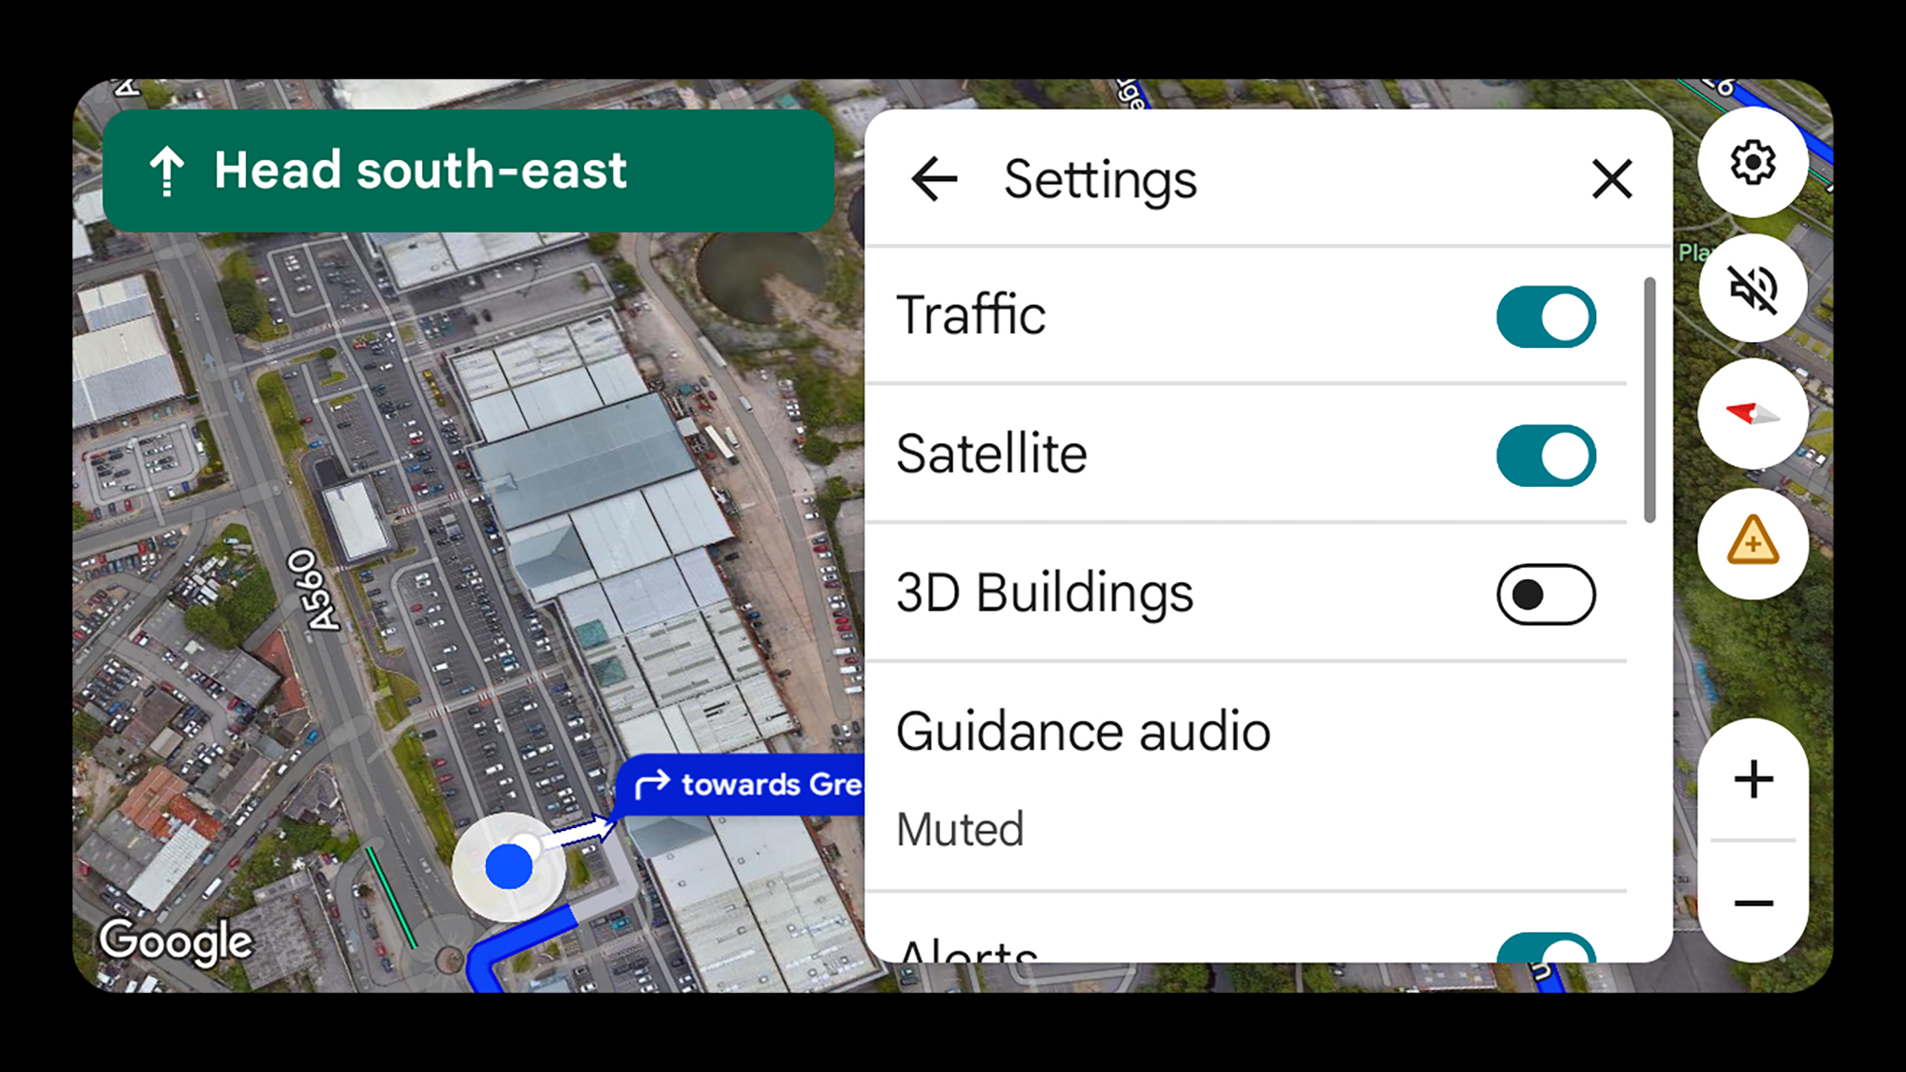
Task: Select the 'towards Gre...' turn label on map
Action: click(753, 784)
